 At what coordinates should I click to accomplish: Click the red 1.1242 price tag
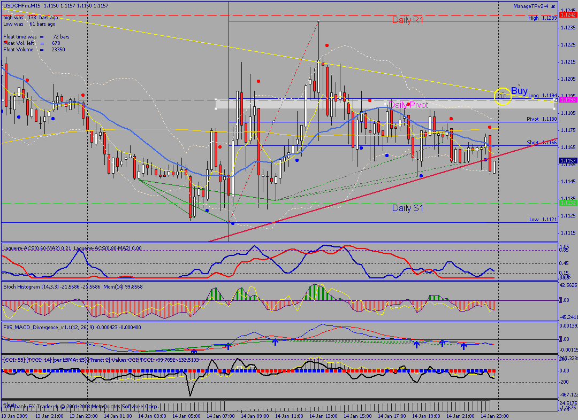click(x=568, y=15)
